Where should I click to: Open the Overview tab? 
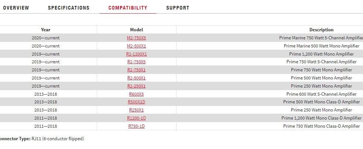16,8
